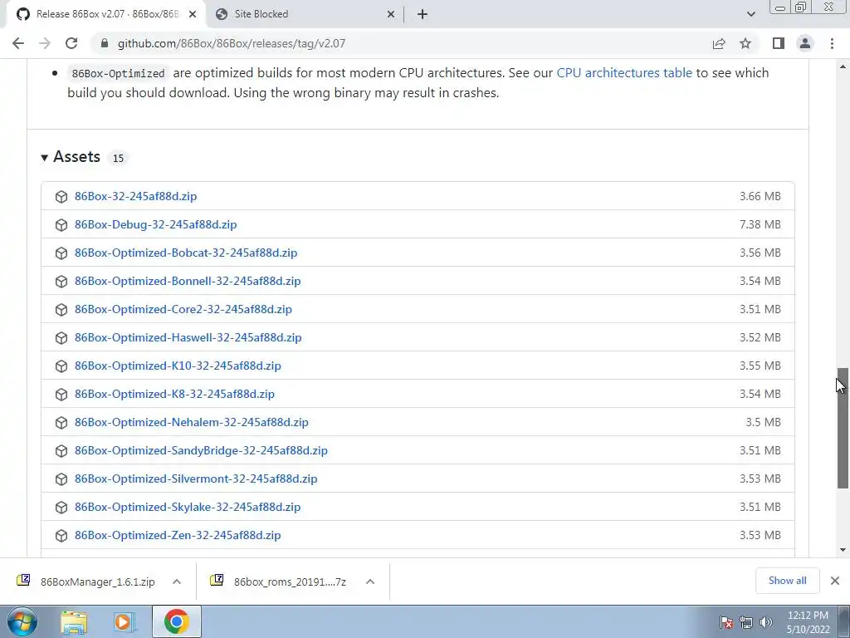
Task: Reload the GitHub release page
Action: 71,43
